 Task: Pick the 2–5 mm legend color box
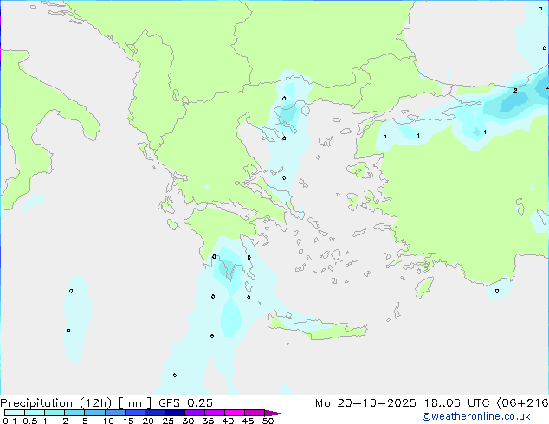74,413
